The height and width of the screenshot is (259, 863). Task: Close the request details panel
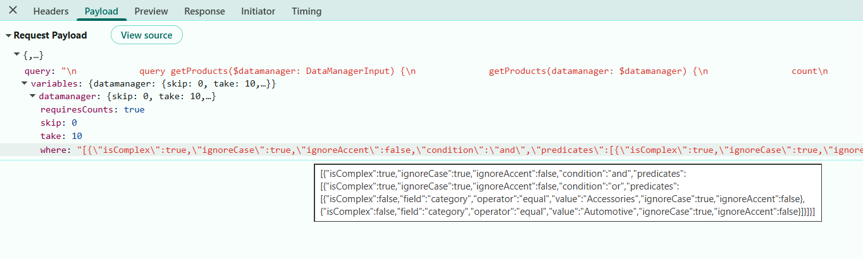pos(13,11)
